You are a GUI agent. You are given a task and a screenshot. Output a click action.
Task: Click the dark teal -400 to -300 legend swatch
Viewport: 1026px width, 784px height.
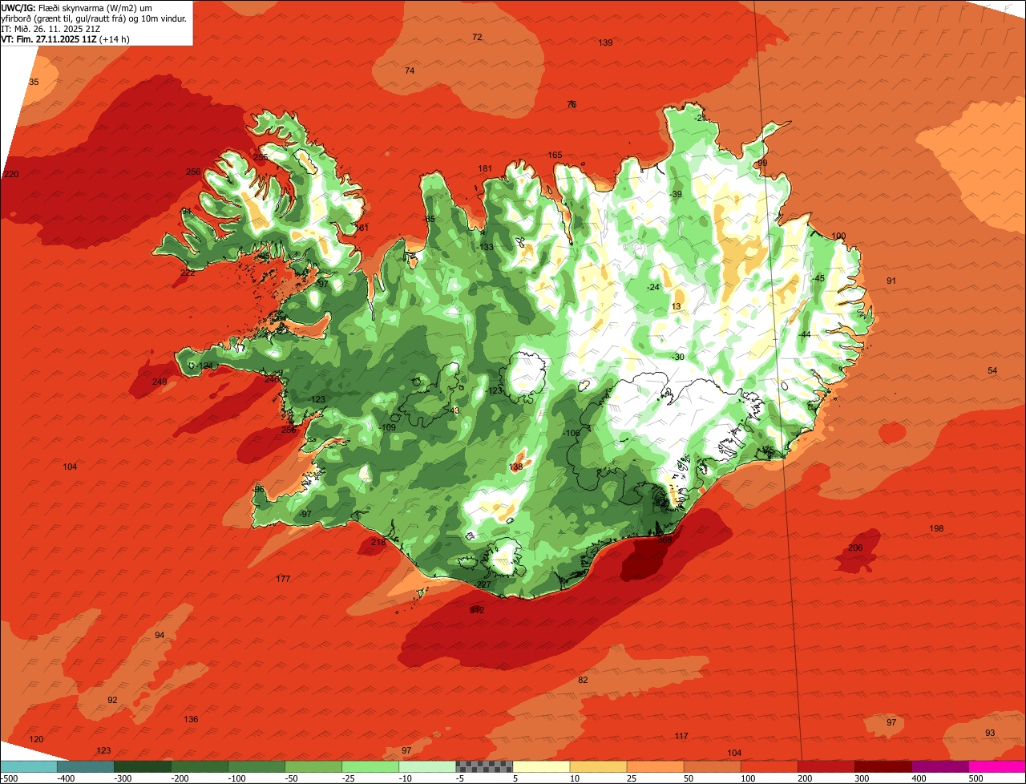[x=86, y=766]
